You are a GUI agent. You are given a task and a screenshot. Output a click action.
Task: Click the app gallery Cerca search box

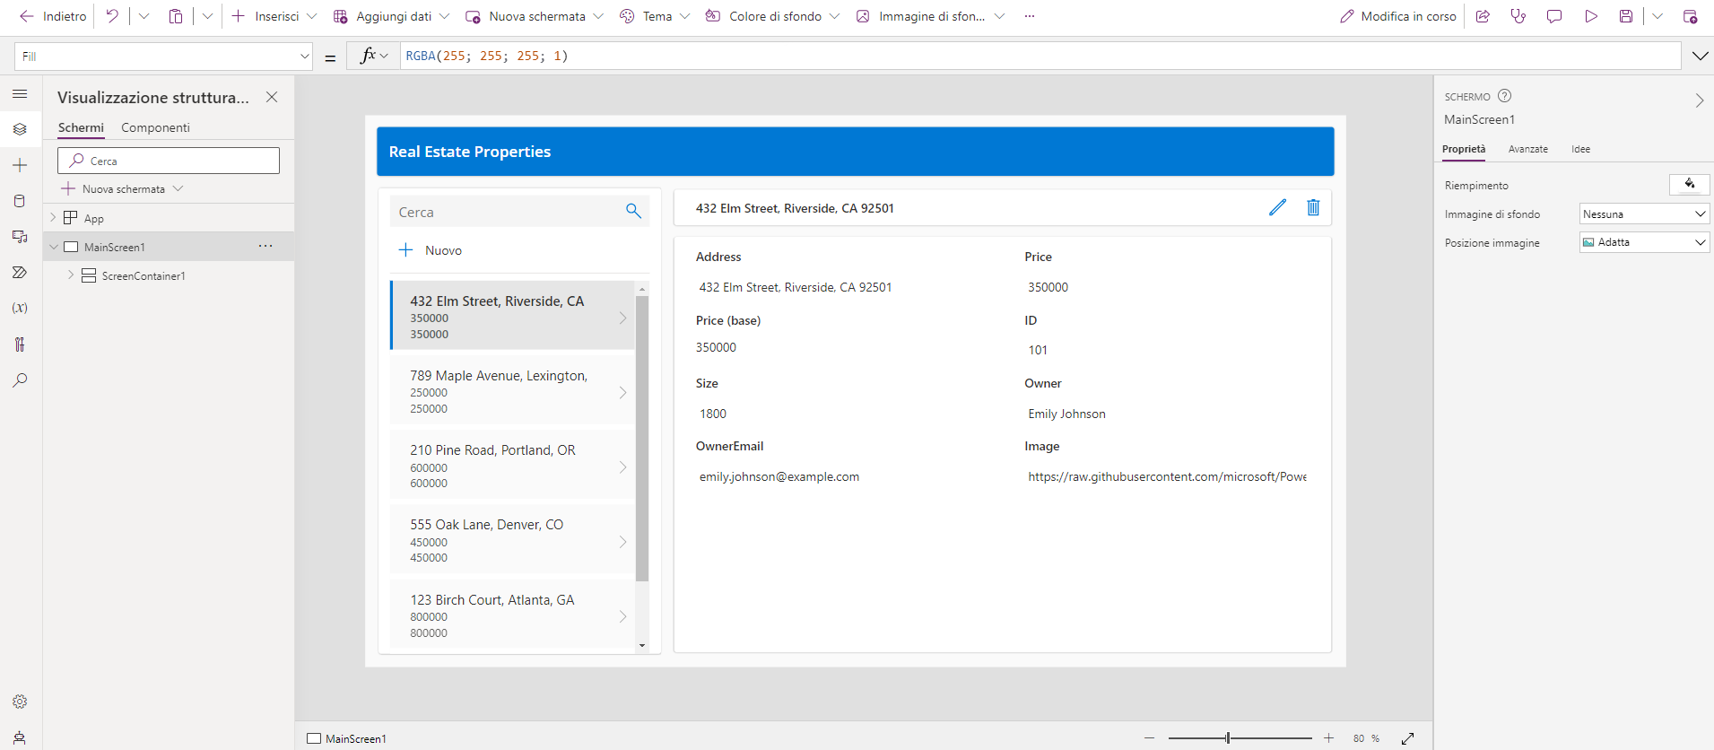coord(519,212)
